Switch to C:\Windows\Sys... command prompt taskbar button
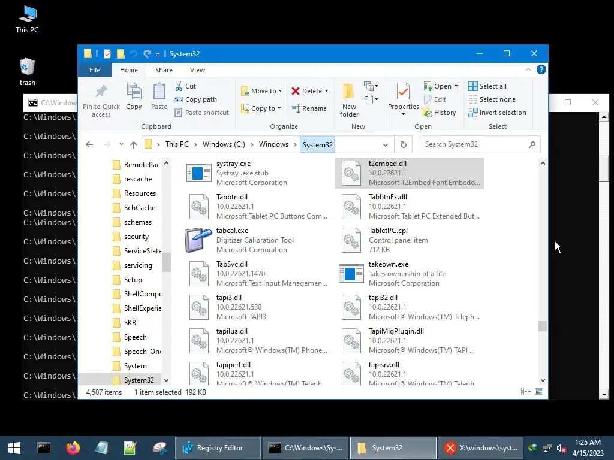The height and width of the screenshot is (460, 614). tap(305, 448)
